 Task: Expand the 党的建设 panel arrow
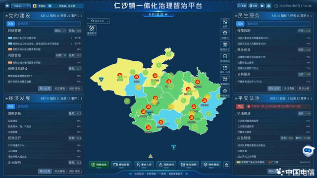click(x=6, y=16)
